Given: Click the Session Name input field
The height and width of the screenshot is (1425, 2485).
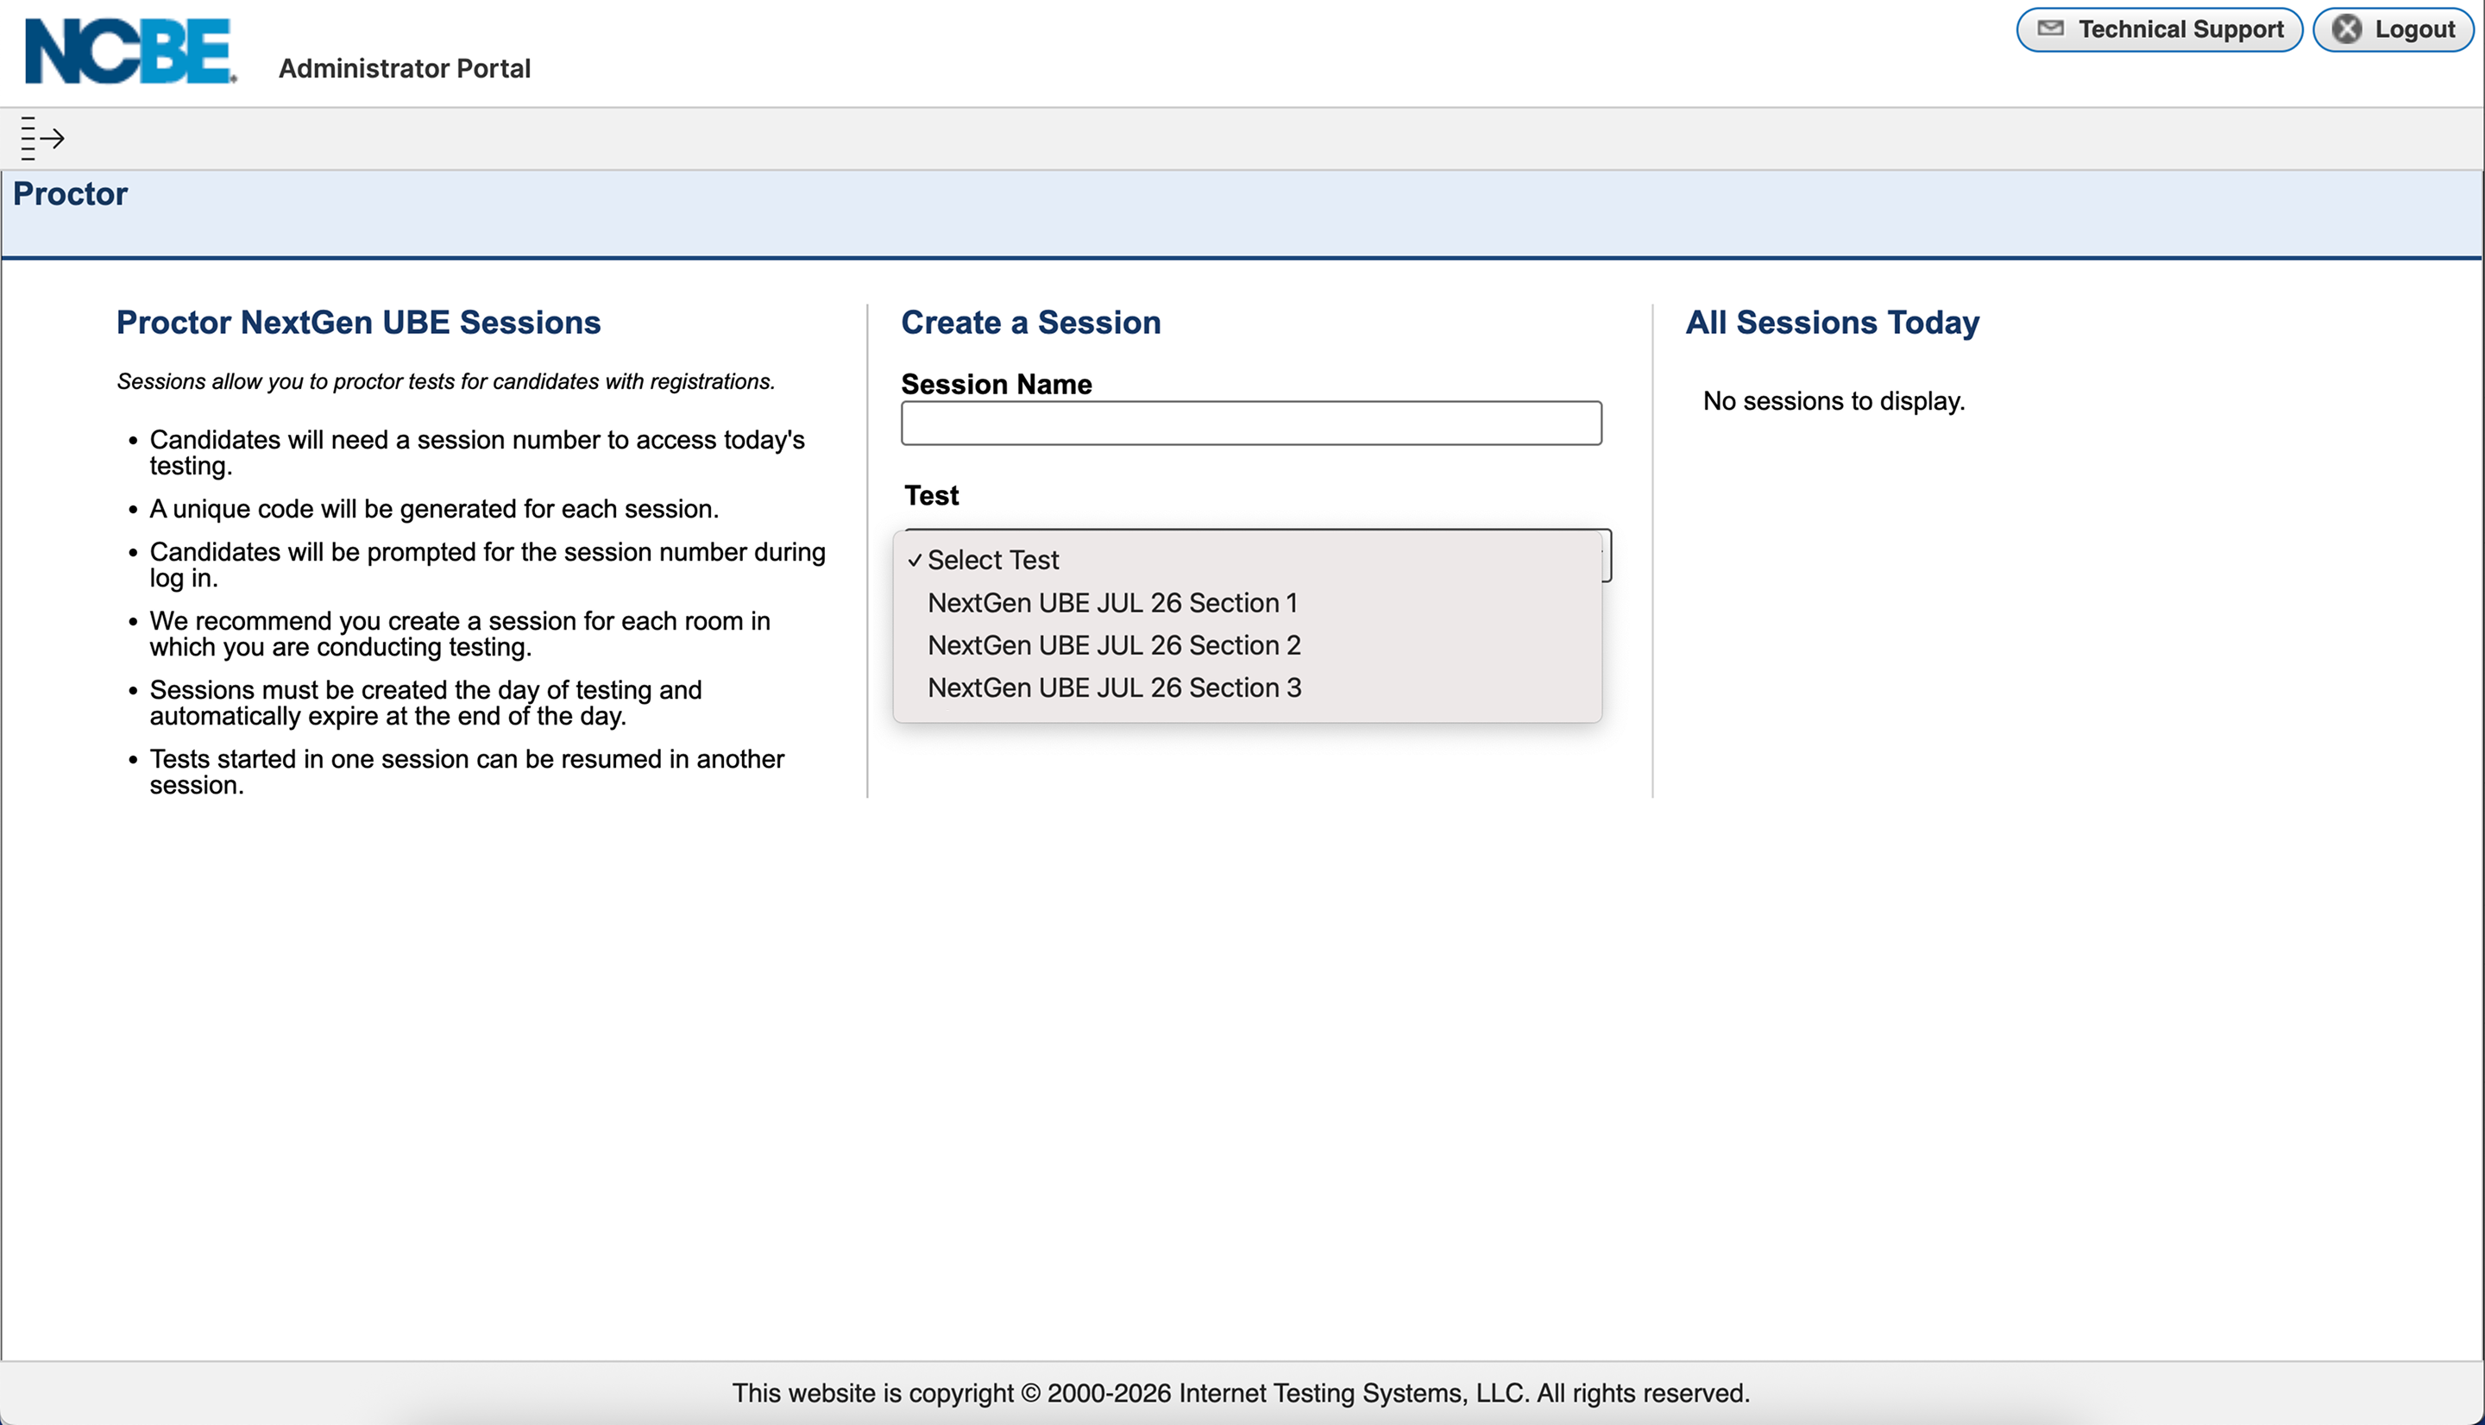Looking at the screenshot, I should tap(1251, 423).
